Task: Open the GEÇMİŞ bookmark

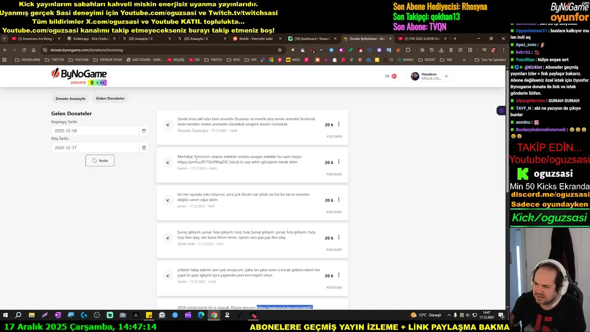Action: (176, 59)
